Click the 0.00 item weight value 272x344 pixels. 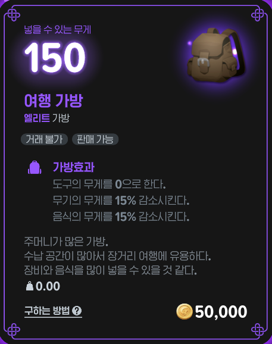tap(48, 286)
